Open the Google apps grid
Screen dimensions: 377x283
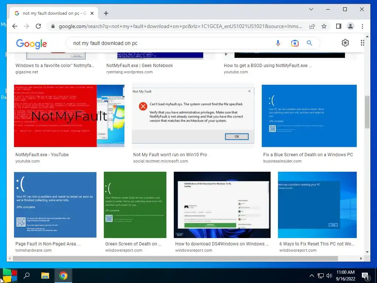[362, 43]
